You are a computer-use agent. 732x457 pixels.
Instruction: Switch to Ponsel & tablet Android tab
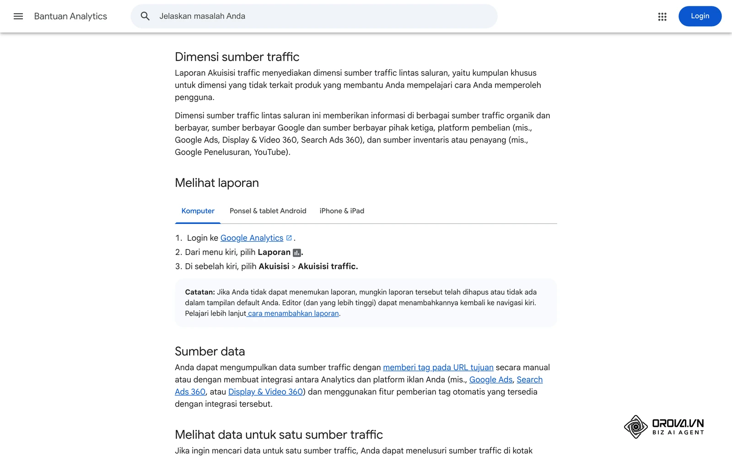[268, 211]
